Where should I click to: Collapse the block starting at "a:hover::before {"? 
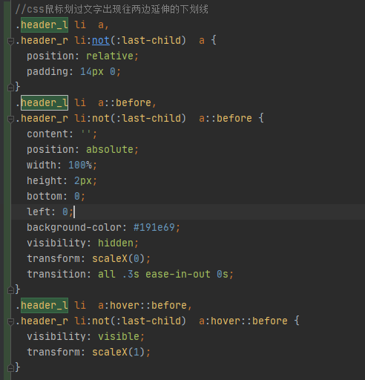pyautogui.click(x=10, y=321)
